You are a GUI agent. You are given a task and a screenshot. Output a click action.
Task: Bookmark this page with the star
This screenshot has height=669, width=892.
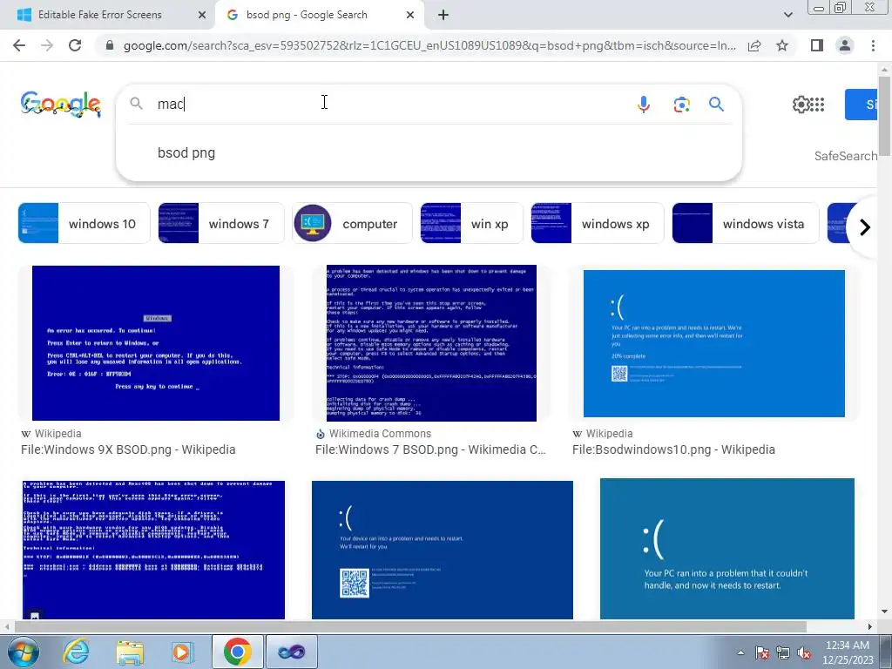(x=782, y=45)
